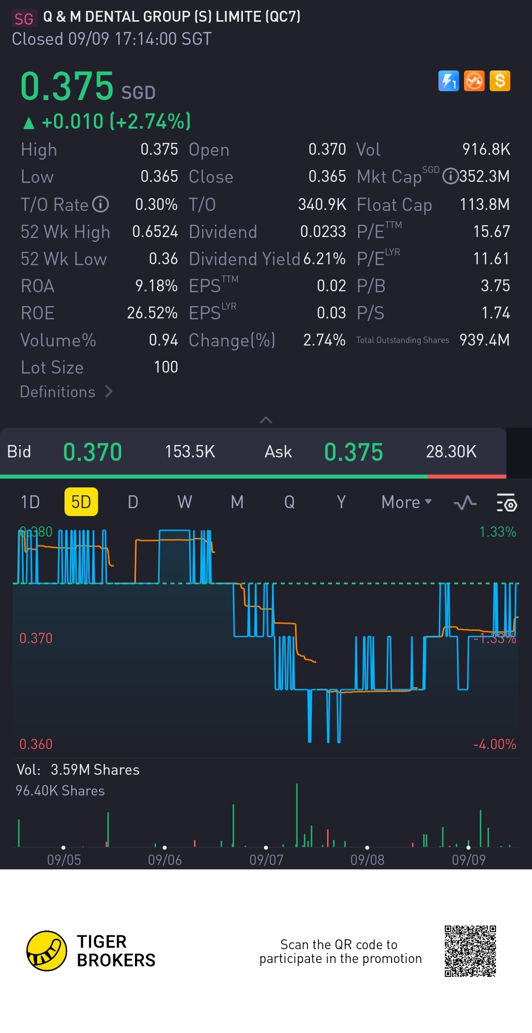Tap the orange circular chart icon
The width and height of the screenshot is (532, 1033).
click(474, 81)
